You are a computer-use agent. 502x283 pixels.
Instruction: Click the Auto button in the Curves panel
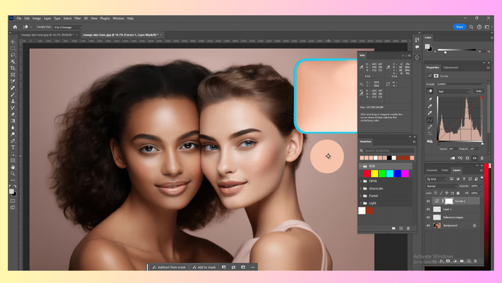[x=479, y=91]
